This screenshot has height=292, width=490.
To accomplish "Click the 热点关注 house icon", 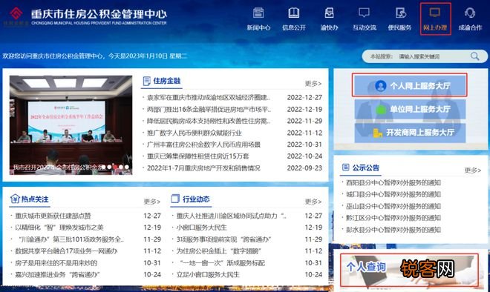I will (15, 199).
